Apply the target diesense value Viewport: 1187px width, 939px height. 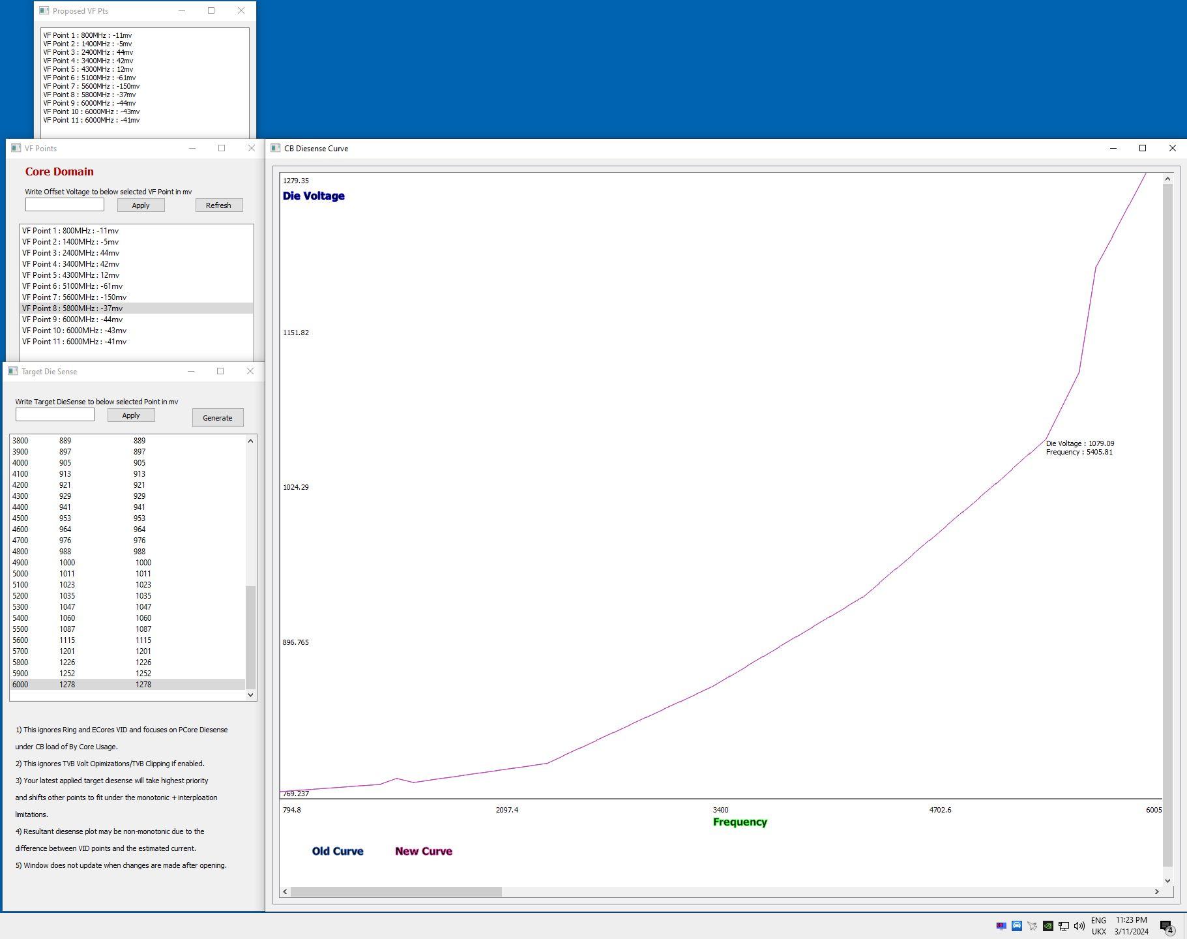131,415
